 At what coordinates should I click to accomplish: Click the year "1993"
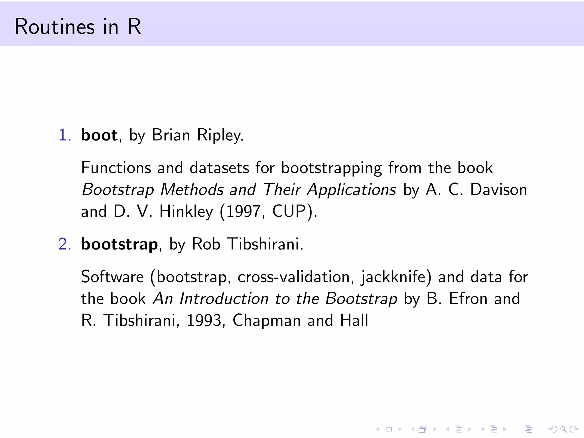pyautogui.click(x=204, y=321)
